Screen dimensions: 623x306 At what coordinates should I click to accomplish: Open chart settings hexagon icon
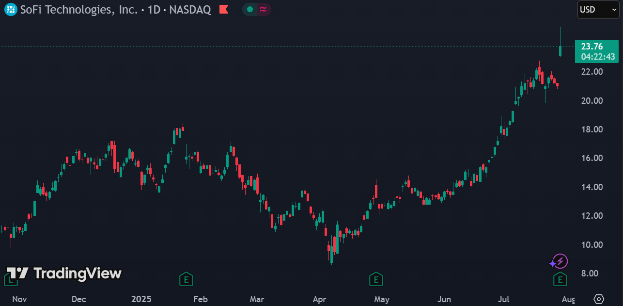599,299
